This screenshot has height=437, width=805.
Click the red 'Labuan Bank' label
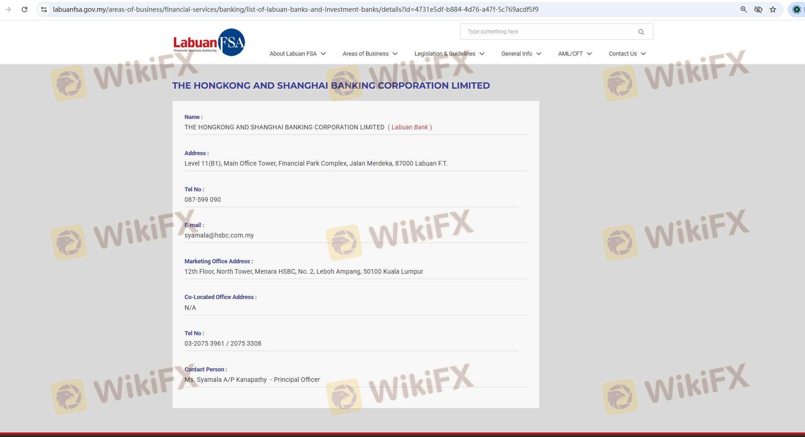coord(410,127)
